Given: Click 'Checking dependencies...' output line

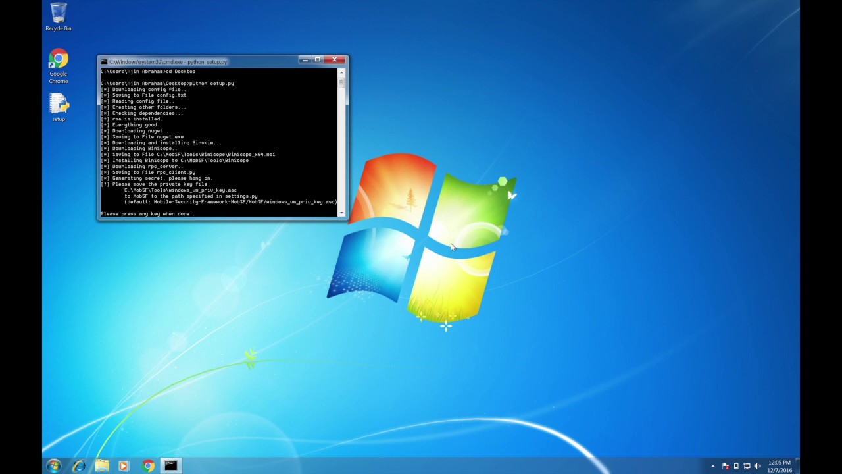Looking at the screenshot, I should click(142, 113).
